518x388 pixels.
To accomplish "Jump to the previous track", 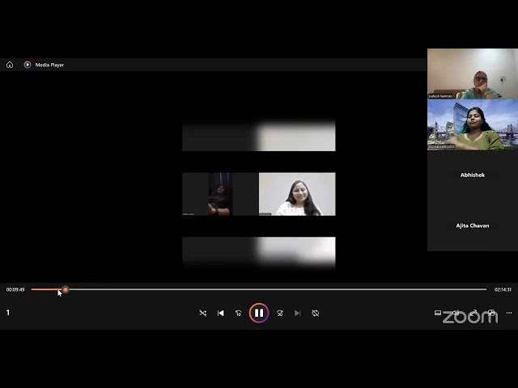I will pos(220,313).
